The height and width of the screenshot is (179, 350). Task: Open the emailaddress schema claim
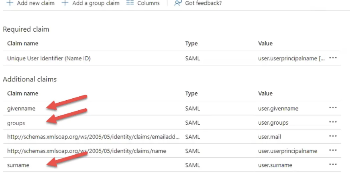tap(93, 137)
